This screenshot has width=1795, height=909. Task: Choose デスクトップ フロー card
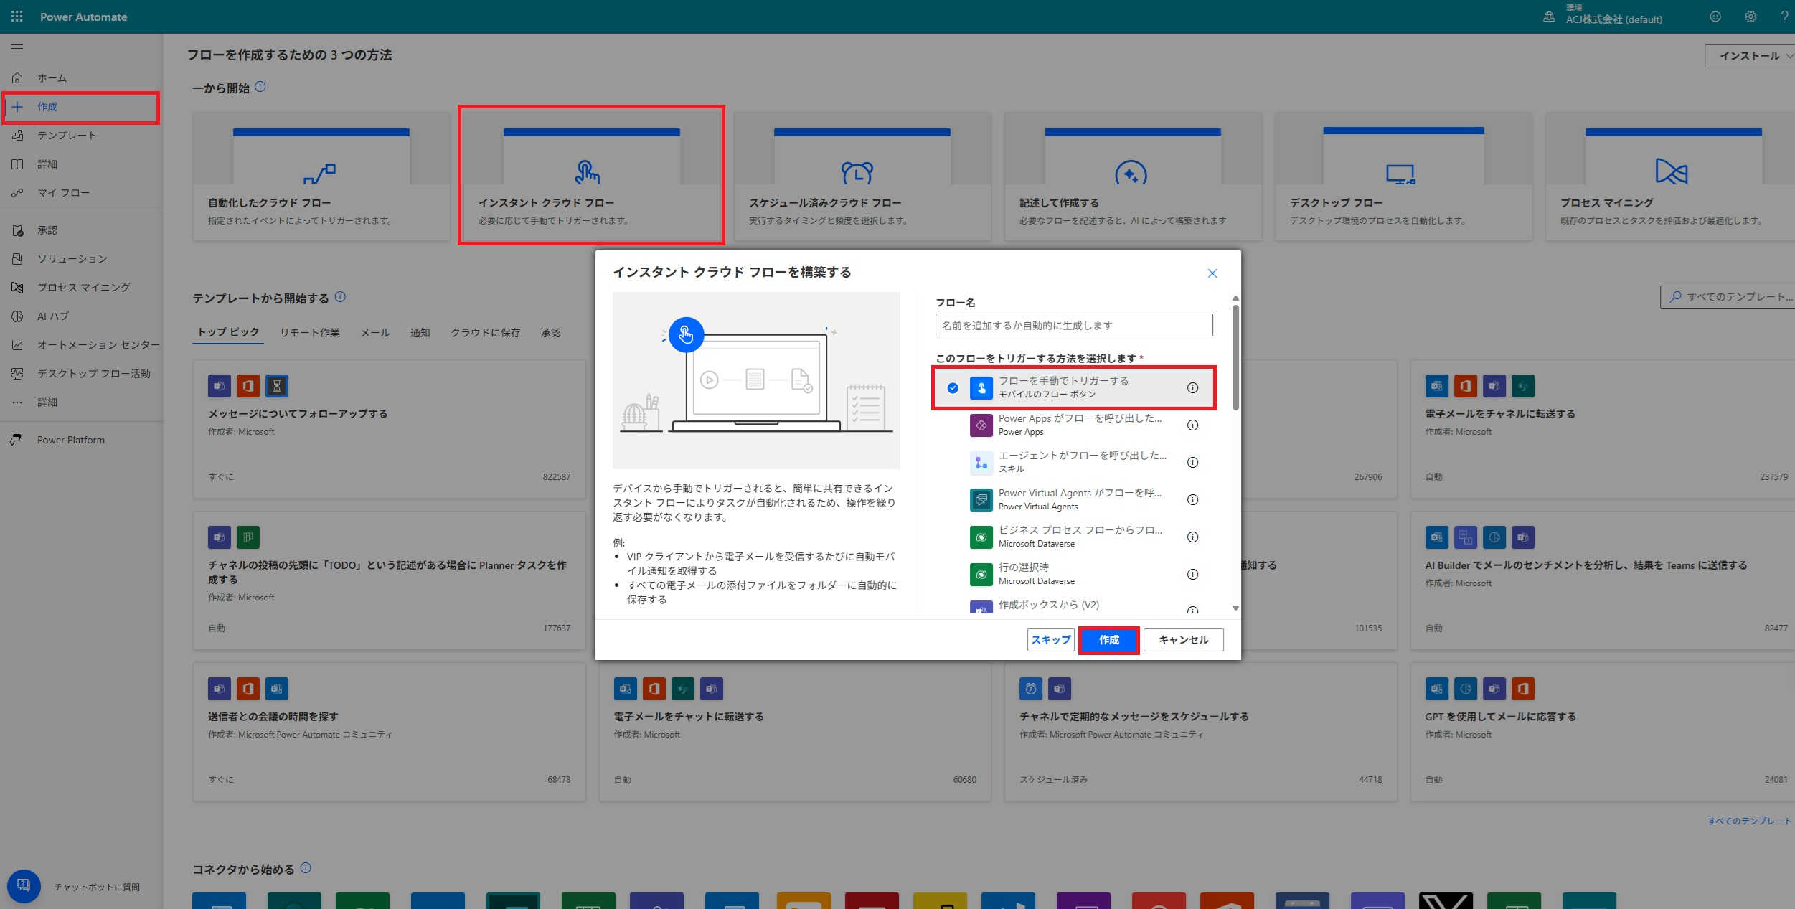click(x=1403, y=176)
